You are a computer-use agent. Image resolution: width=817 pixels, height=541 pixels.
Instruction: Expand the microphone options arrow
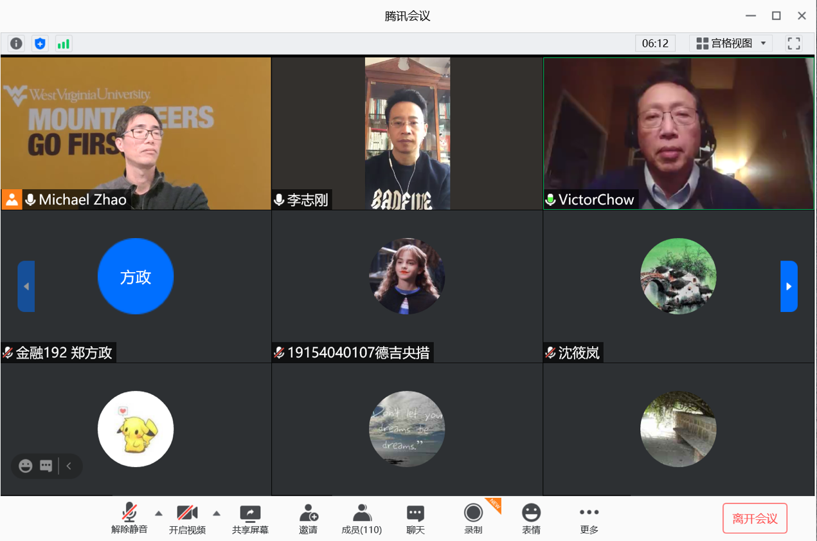158,515
